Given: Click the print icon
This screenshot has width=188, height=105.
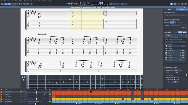Looking at the screenshot, I should tap(31, 4).
